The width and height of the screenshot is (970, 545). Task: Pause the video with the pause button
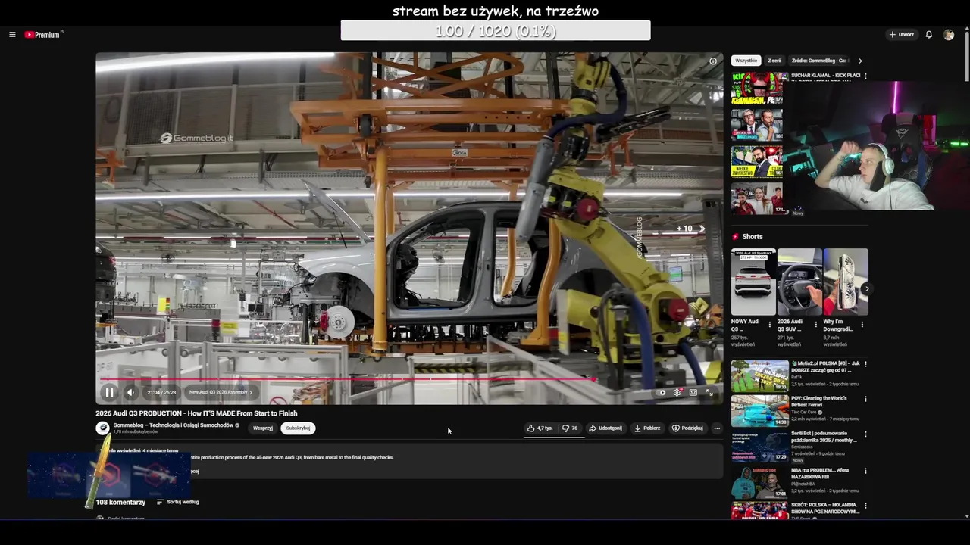click(109, 392)
